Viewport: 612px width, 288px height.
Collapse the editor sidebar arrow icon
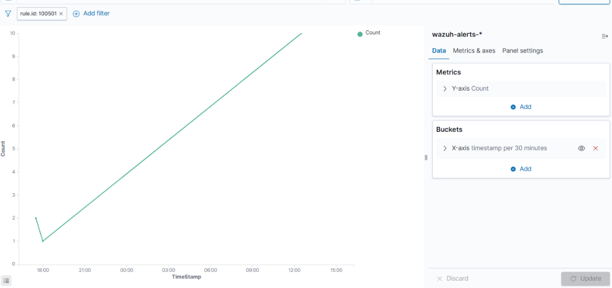click(x=605, y=36)
